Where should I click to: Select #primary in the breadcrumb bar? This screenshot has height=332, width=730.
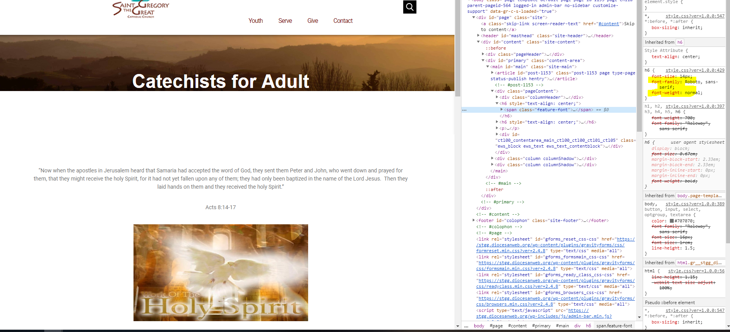(x=541, y=326)
